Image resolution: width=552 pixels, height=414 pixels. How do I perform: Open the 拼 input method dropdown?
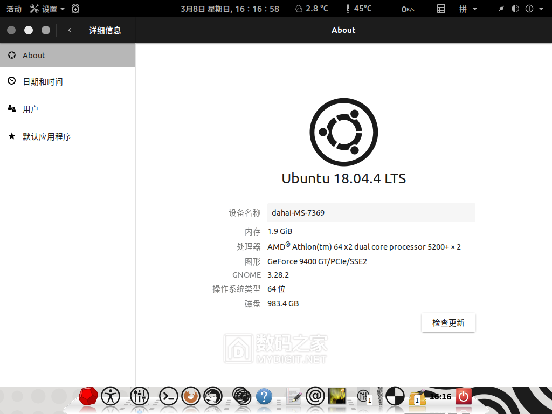click(468, 9)
